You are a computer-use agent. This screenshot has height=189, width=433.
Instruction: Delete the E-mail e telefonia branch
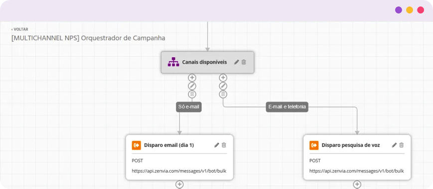(223, 94)
